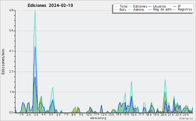This screenshot has height=121, width=196.
Task: Click the y-axis label '2.7'
Action: (x=11, y=72)
